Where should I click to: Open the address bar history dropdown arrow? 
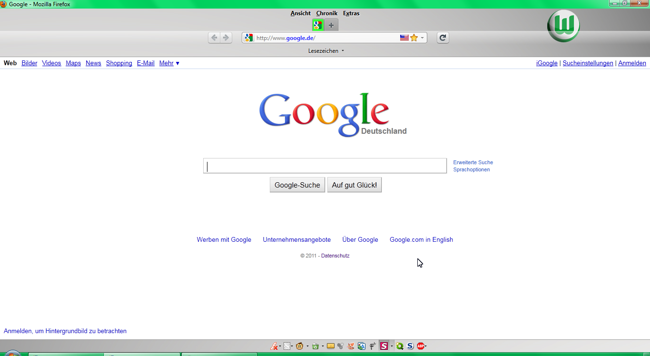pos(422,38)
